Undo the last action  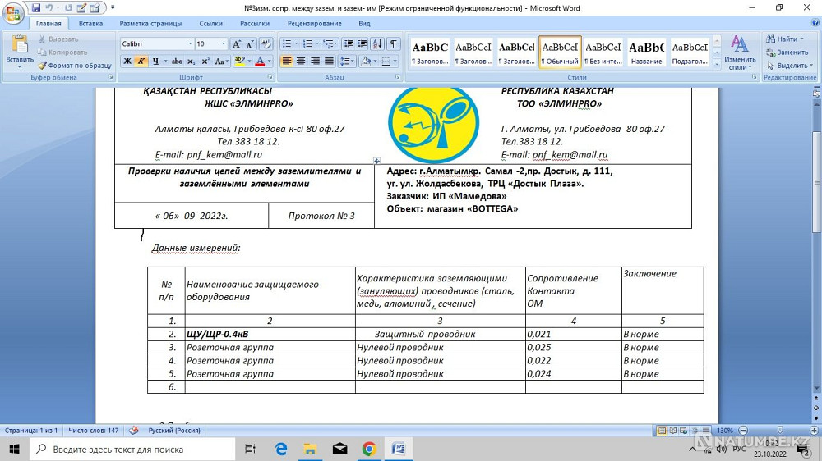[x=49, y=8]
